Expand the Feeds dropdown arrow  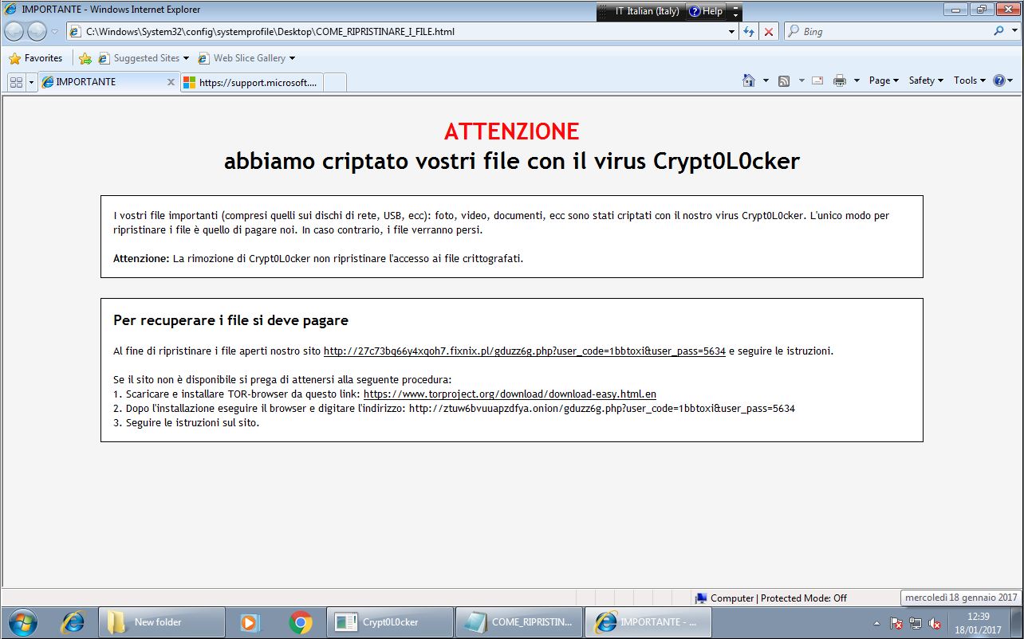[801, 80]
